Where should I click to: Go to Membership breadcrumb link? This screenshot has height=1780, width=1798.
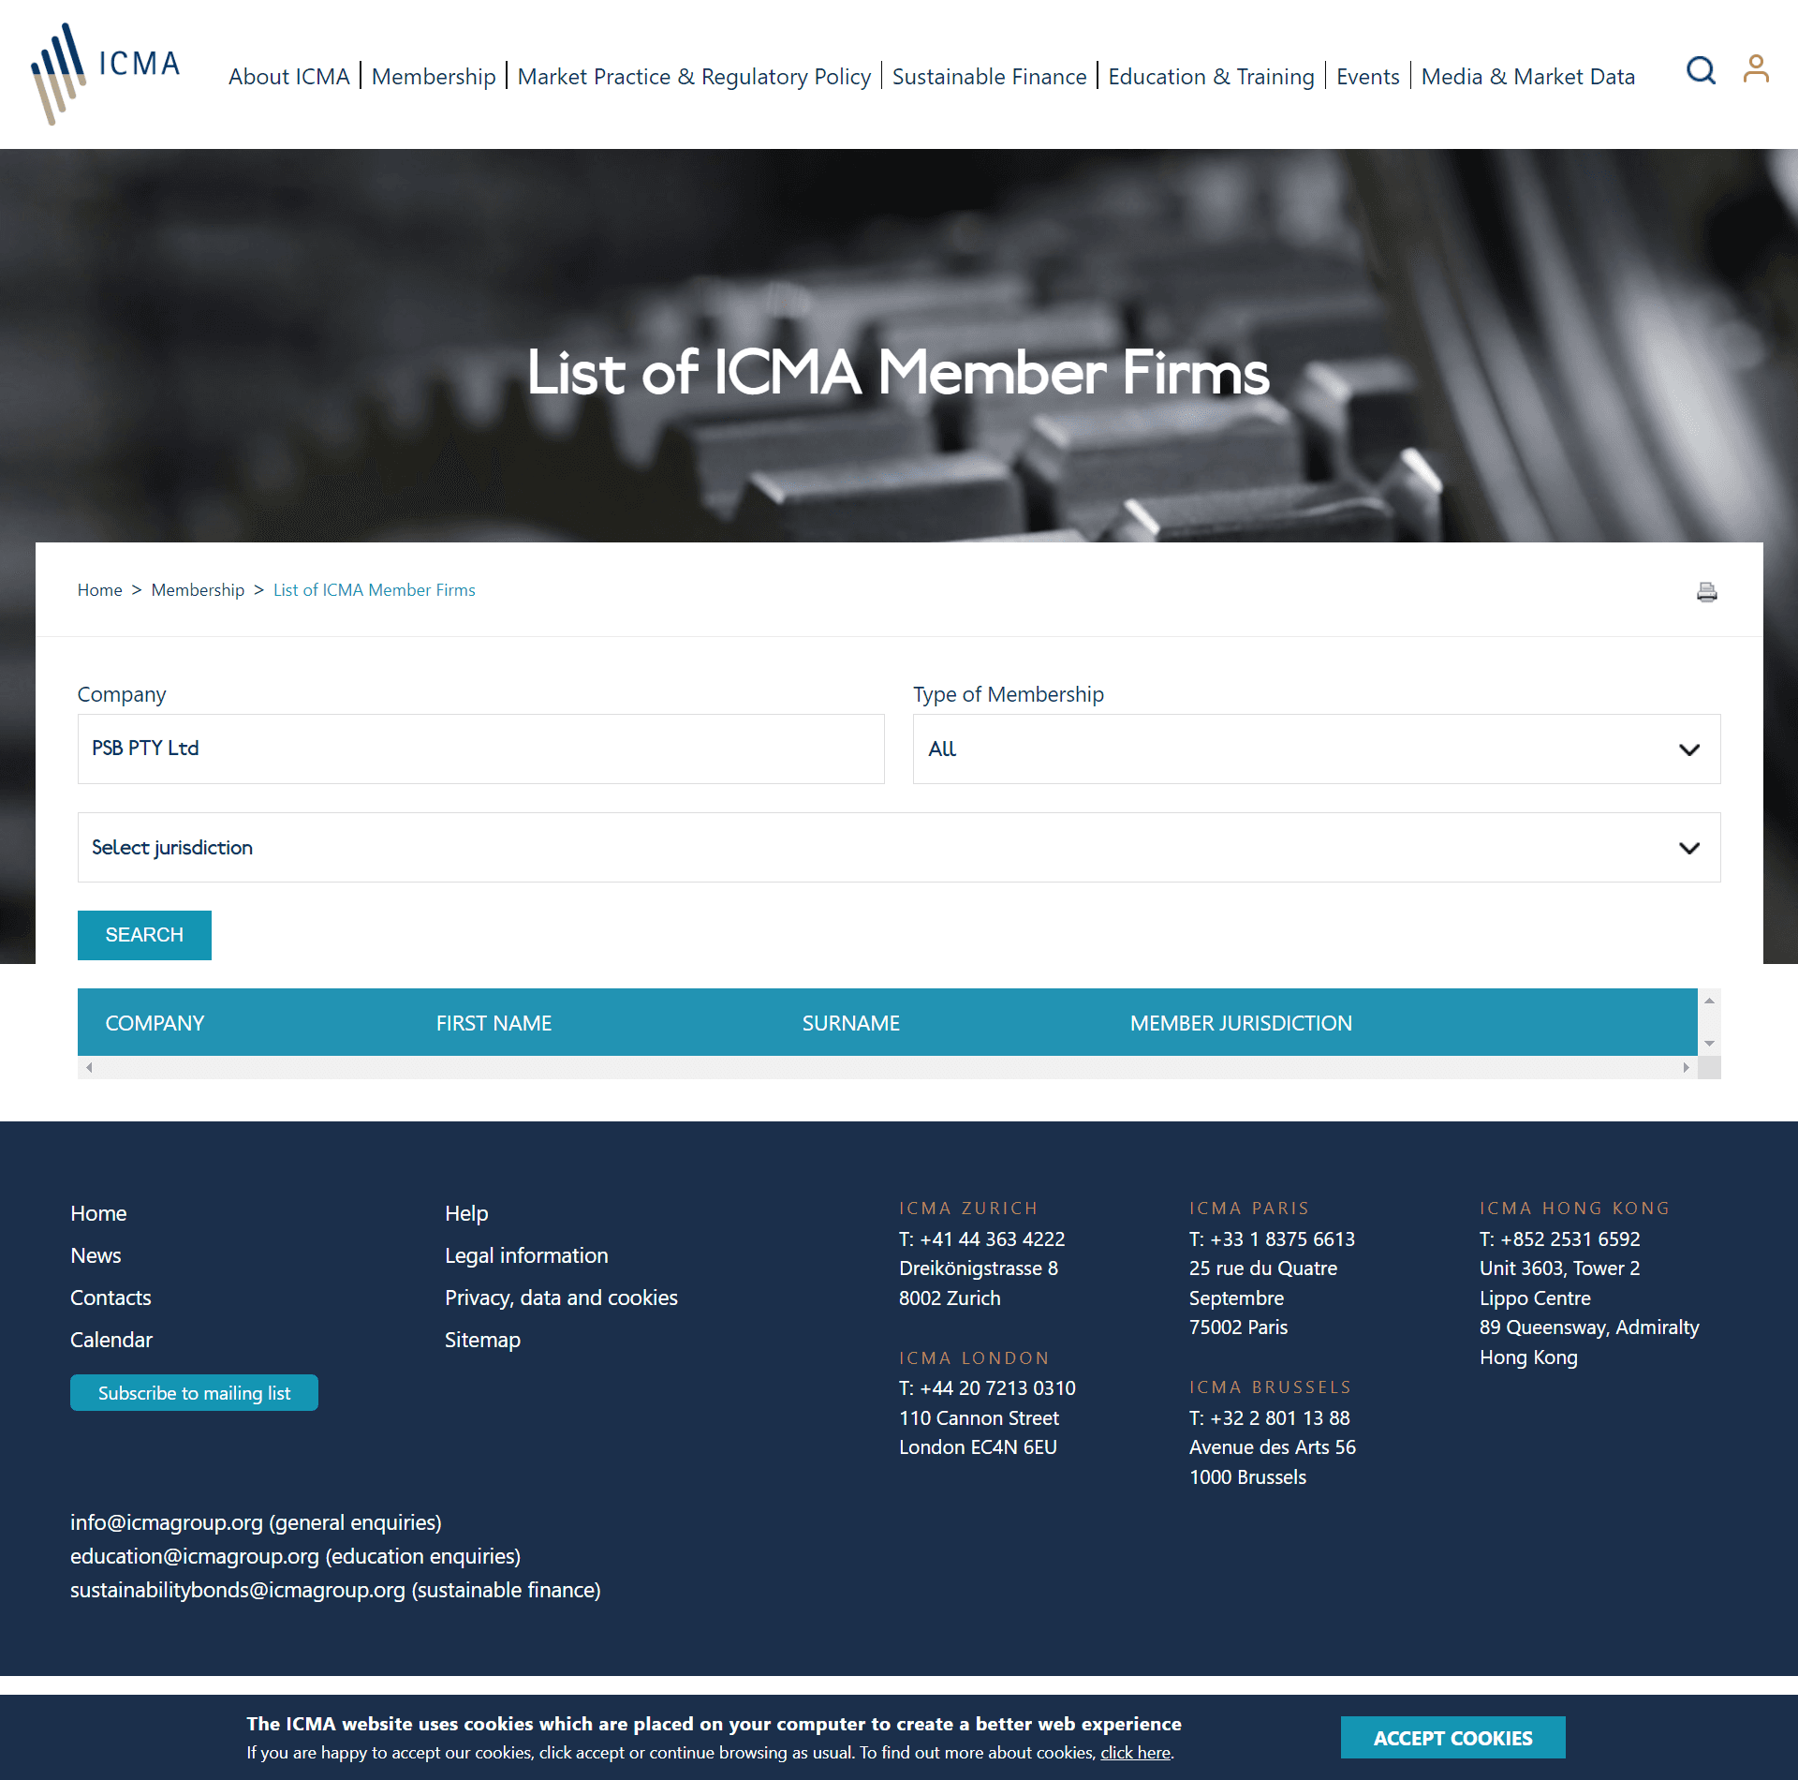pos(198,590)
